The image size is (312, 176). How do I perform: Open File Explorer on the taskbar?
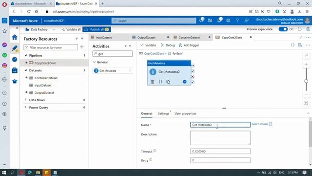[x=38, y=173]
